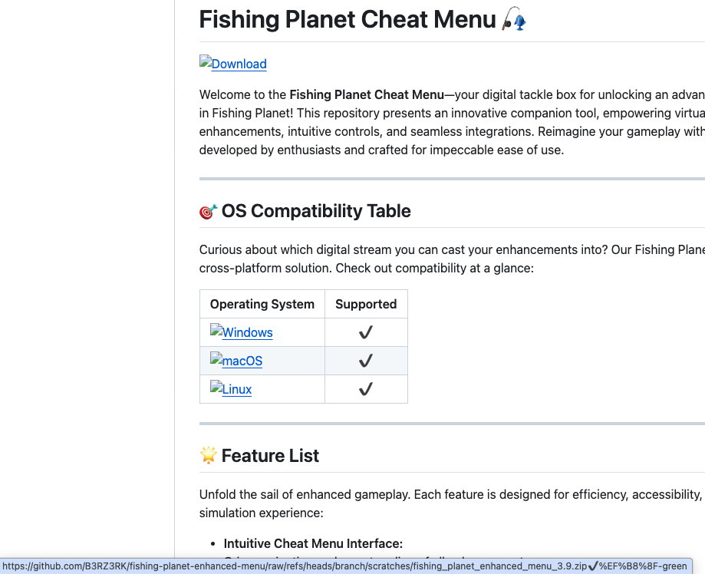This screenshot has width=705, height=574.
Task: Open the Linux link in the table
Action: 236,390
